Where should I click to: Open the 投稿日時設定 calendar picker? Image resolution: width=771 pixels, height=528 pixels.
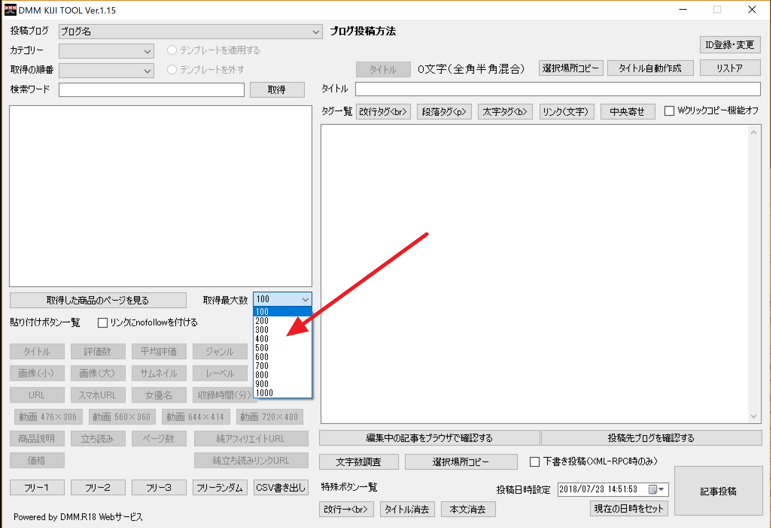point(657,489)
